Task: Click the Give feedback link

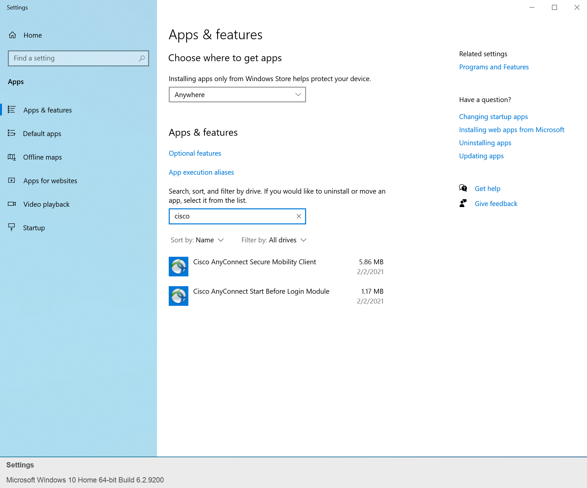Action: (496, 204)
